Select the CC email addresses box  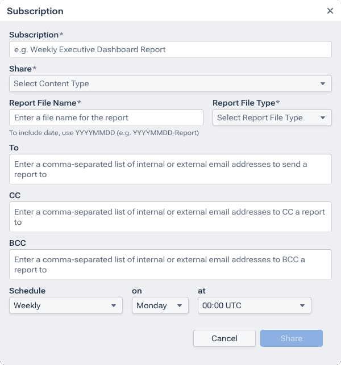pyautogui.click(x=170, y=217)
